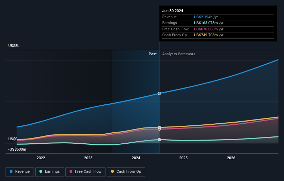The width and height of the screenshot is (284, 181).
Task: Click the Earnings teal data point marker
Action: 159,140
